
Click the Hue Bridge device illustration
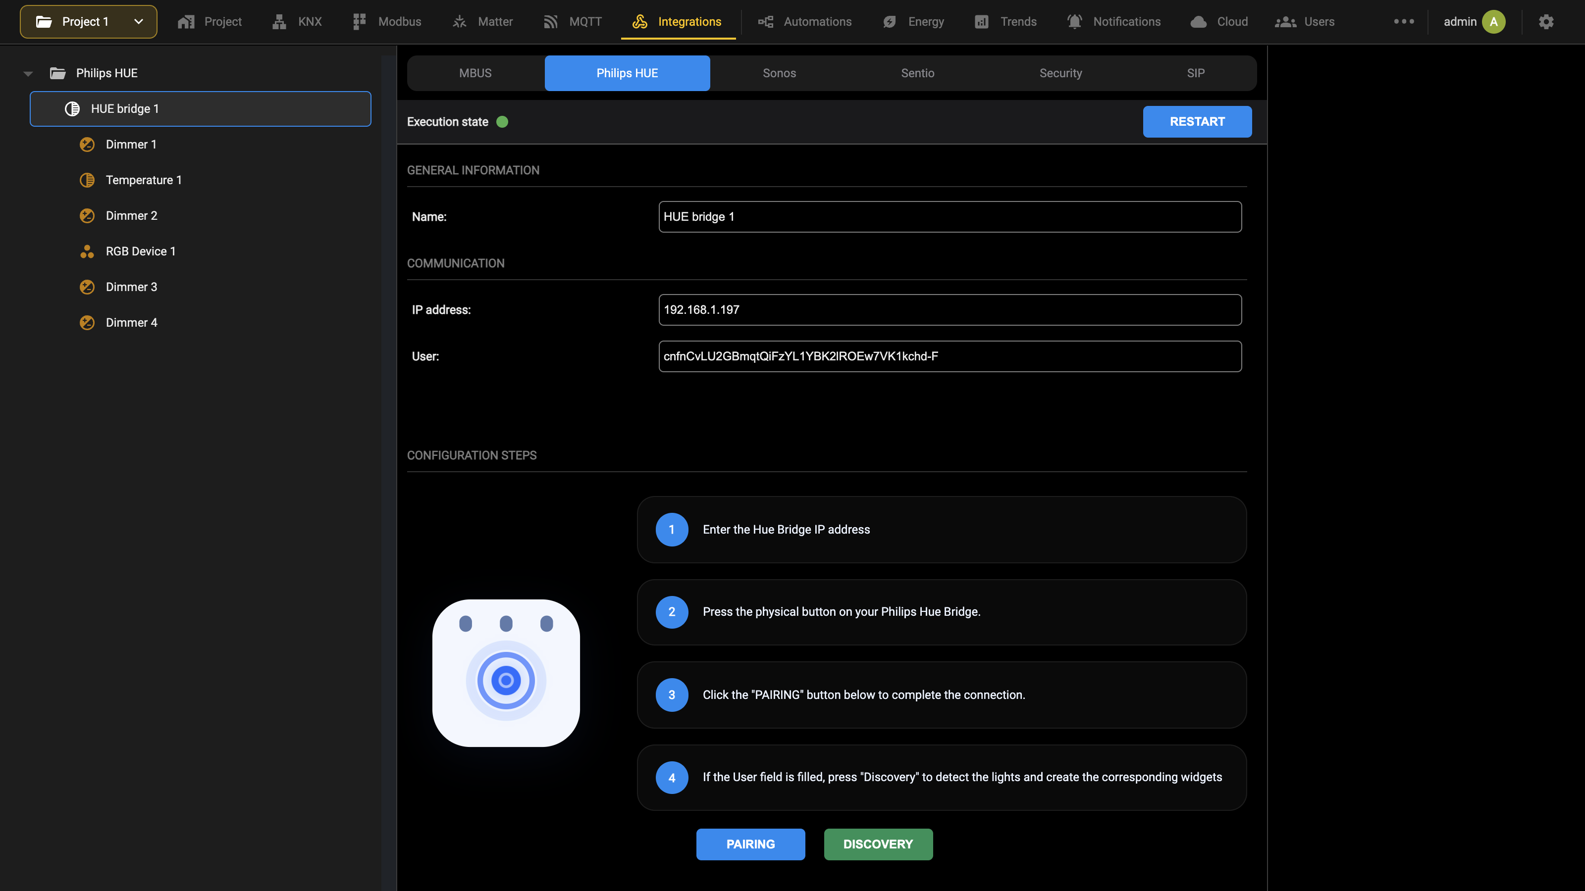506,673
